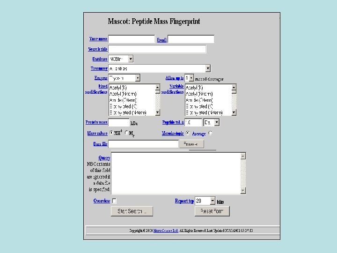The width and height of the screenshot is (337, 253).
Task: Select the MH+ mass values radio button
Action: [x=111, y=133]
